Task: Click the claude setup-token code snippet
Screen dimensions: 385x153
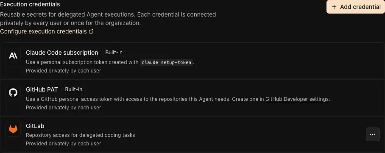Action: [167, 62]
